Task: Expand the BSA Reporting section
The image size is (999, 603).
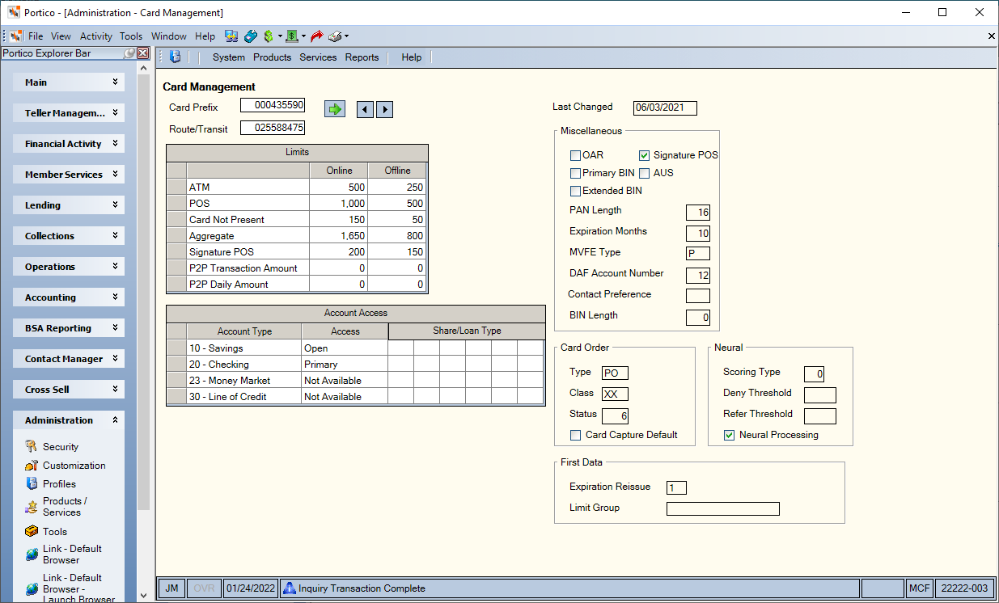Action: 69,328
